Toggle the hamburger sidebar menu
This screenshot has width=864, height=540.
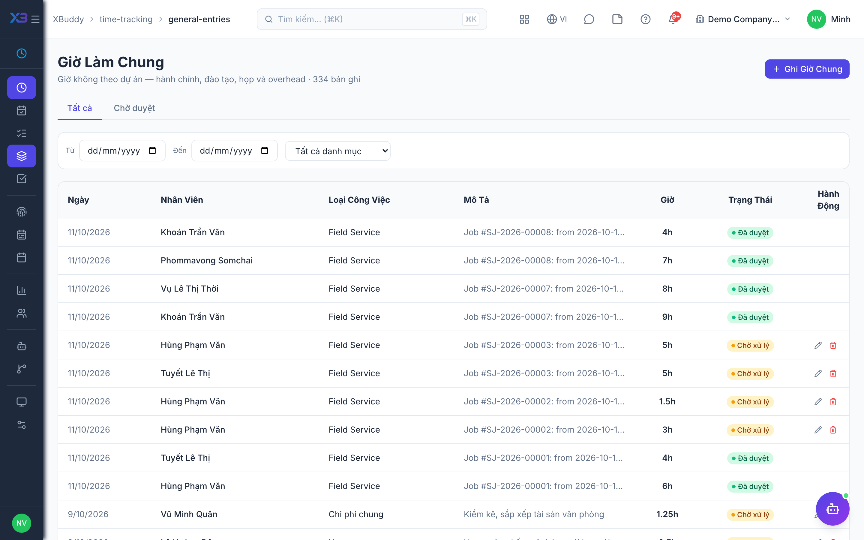(35, 19)
